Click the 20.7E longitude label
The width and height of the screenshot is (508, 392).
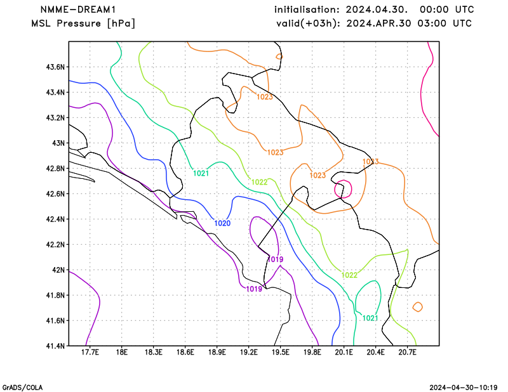(407, 352)
